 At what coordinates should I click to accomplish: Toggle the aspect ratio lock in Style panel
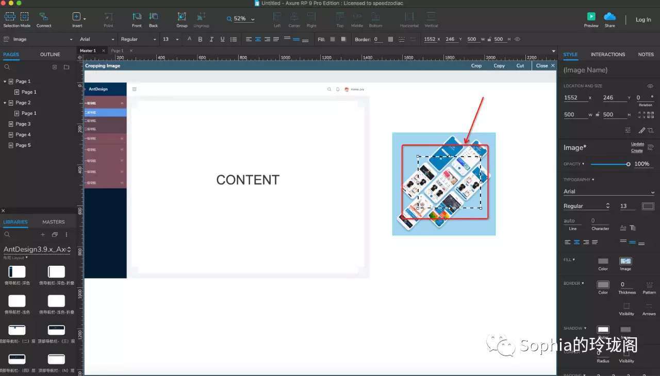pyautogui.click(x=598, y=114)
